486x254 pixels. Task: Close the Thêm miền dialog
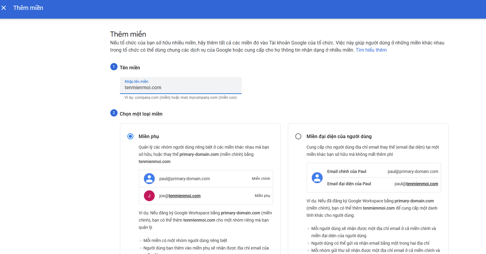point(4,8)
